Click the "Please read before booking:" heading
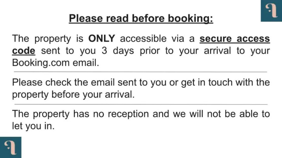The image size is (282, 158). pos(141,18)
